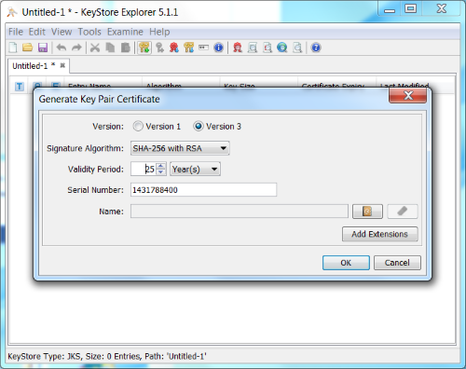Viewport: 466px width, 369px height.
Task: Click the address book name editor button
Action: coord(367,212)
